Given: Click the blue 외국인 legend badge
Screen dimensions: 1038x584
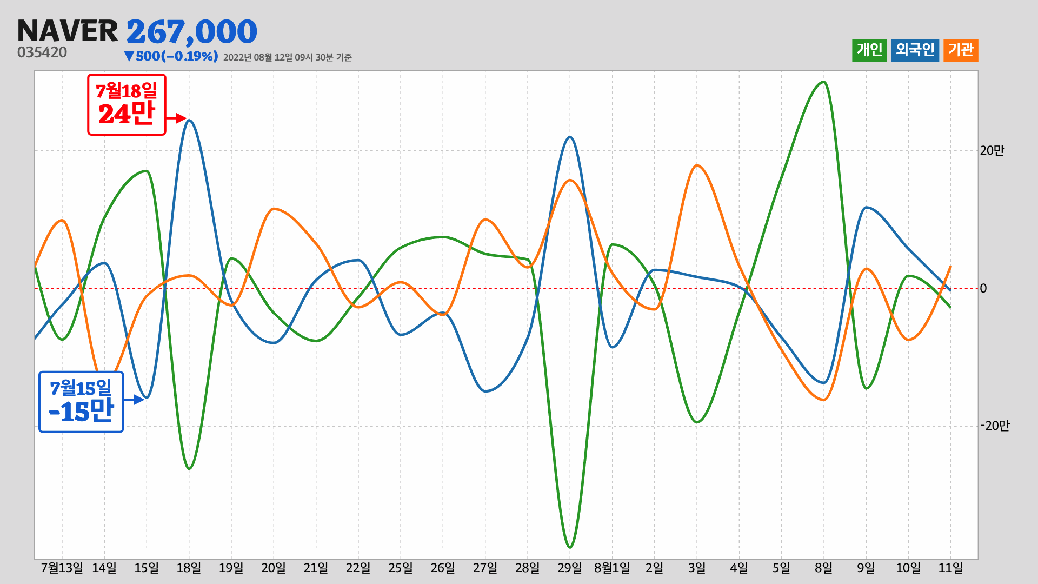Looking at the screenshot, I should coord(915,50).
